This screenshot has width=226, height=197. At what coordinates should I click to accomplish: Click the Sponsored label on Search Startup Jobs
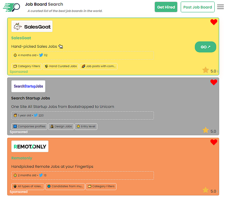pyautogui.click(x=18, y=132)
